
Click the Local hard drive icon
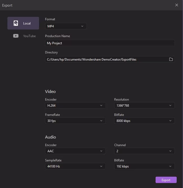[x=16, y=23]
